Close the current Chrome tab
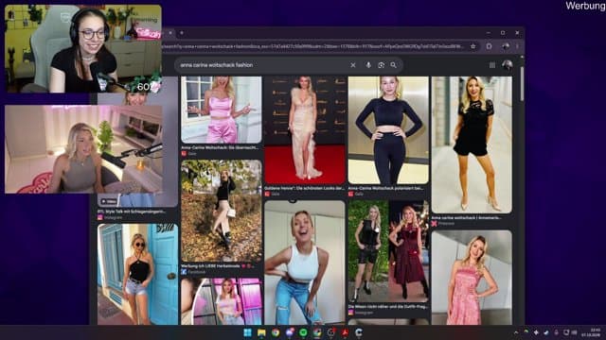Image resolution: width=606 pixels, height=340 pixels. [x=170, y=33]
